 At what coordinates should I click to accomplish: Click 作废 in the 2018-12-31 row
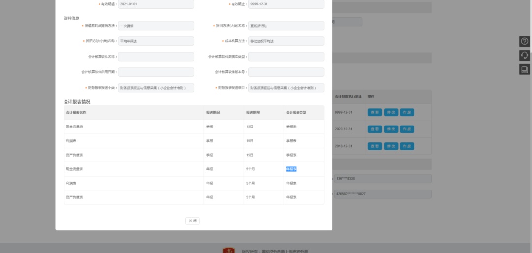(407, 146)
